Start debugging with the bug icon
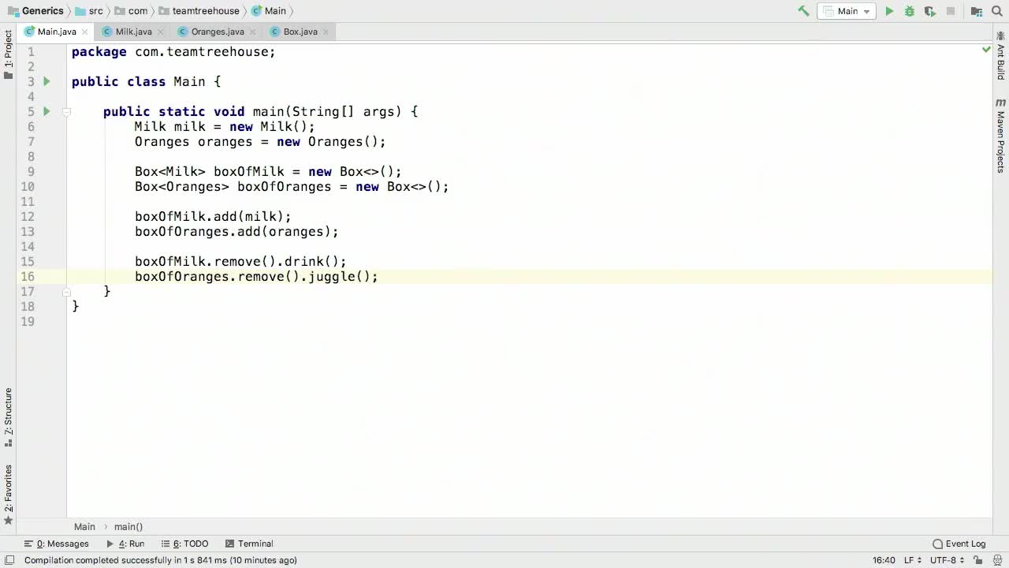 [x=909, y=10]
